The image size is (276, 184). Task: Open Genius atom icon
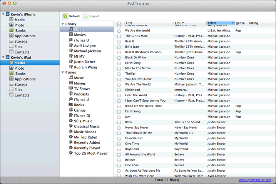click(x=71, y=110)
